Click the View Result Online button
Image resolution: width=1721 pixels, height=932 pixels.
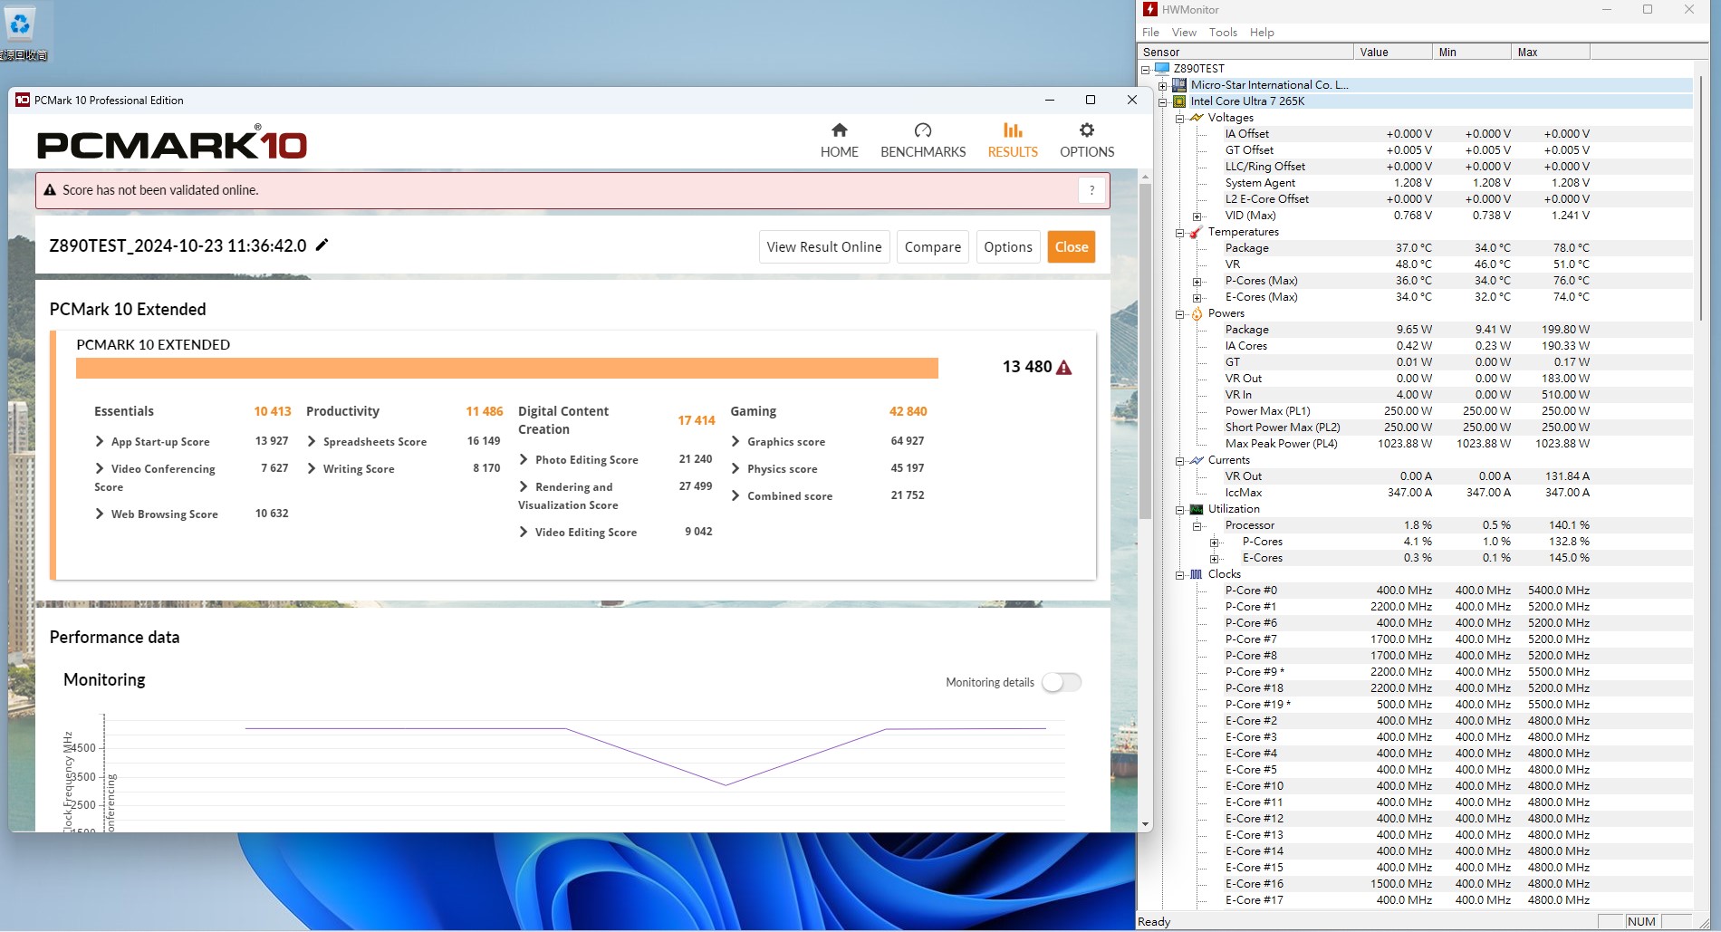click(823, 247)
